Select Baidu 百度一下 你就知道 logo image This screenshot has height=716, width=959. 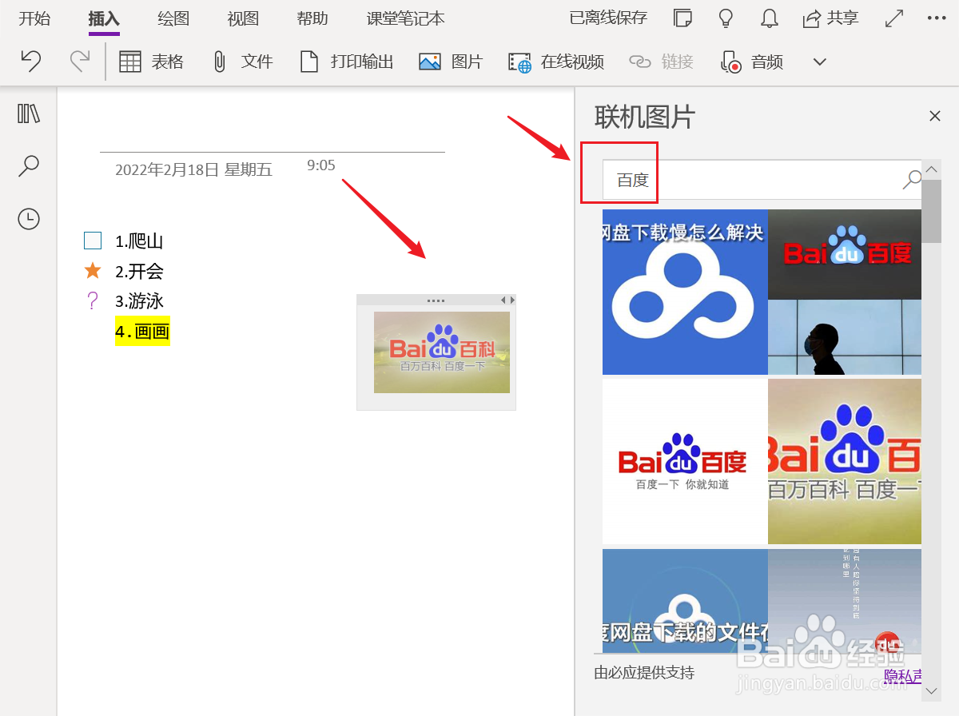(685, 461)
